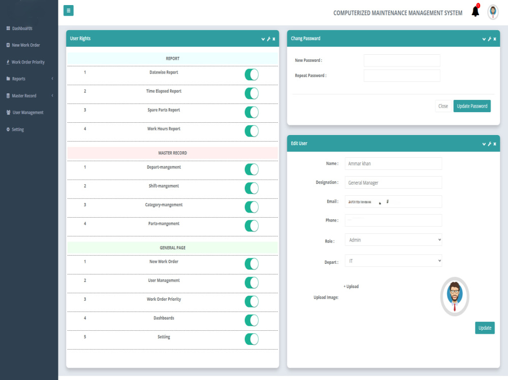
Task: Click the Update Password button
Action: [472, 106]
